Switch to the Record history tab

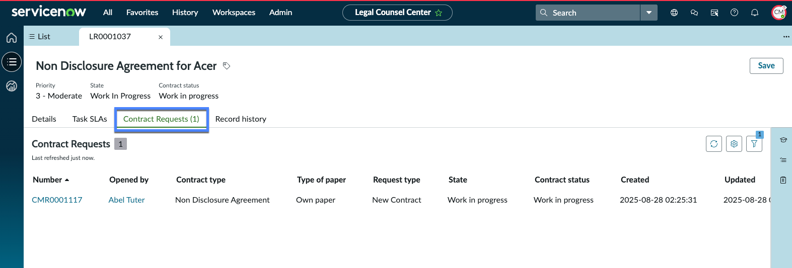click(241, 119)
